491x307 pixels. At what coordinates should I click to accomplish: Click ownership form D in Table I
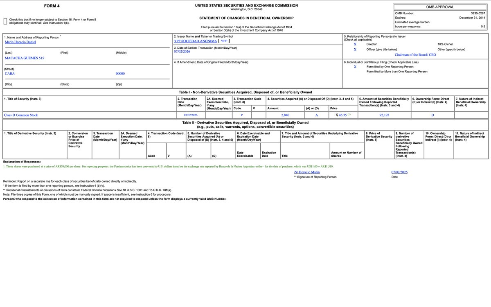pyautogui.click(x=432, y=115)
